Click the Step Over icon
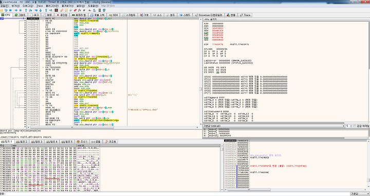 30,10
